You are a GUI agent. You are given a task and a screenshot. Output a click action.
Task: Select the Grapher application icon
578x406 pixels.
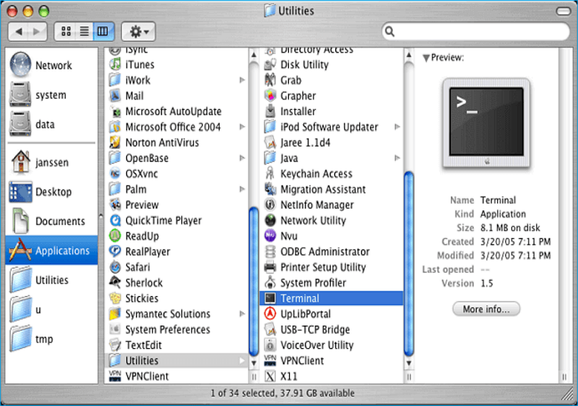(x=270, y=96)
